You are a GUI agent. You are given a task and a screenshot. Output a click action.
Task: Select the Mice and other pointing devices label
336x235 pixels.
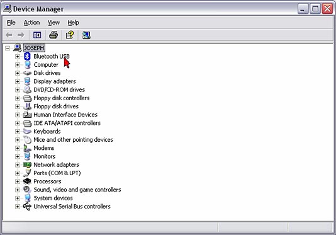(73, 140)
